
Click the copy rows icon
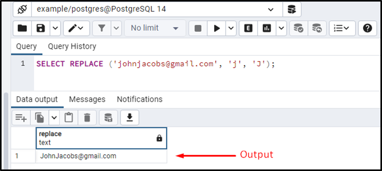(x=40, y=118)
